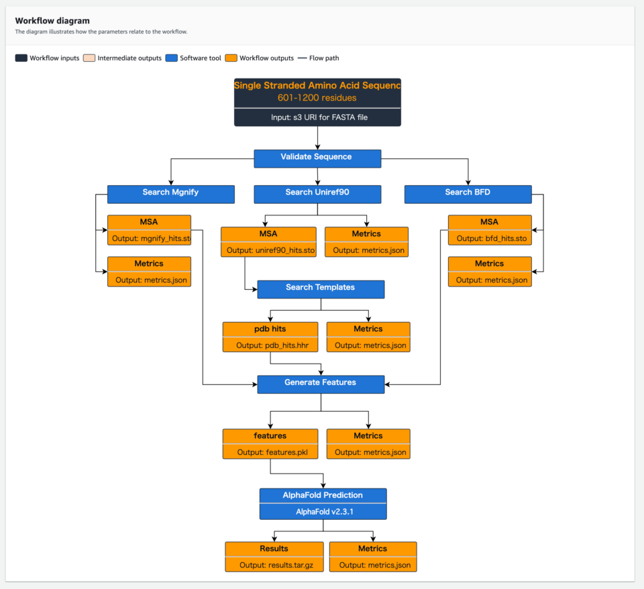Expand the Results Output: results.tar.gz node
The width and height of the screenshot is (644, 589).
[x=274, y=556]
